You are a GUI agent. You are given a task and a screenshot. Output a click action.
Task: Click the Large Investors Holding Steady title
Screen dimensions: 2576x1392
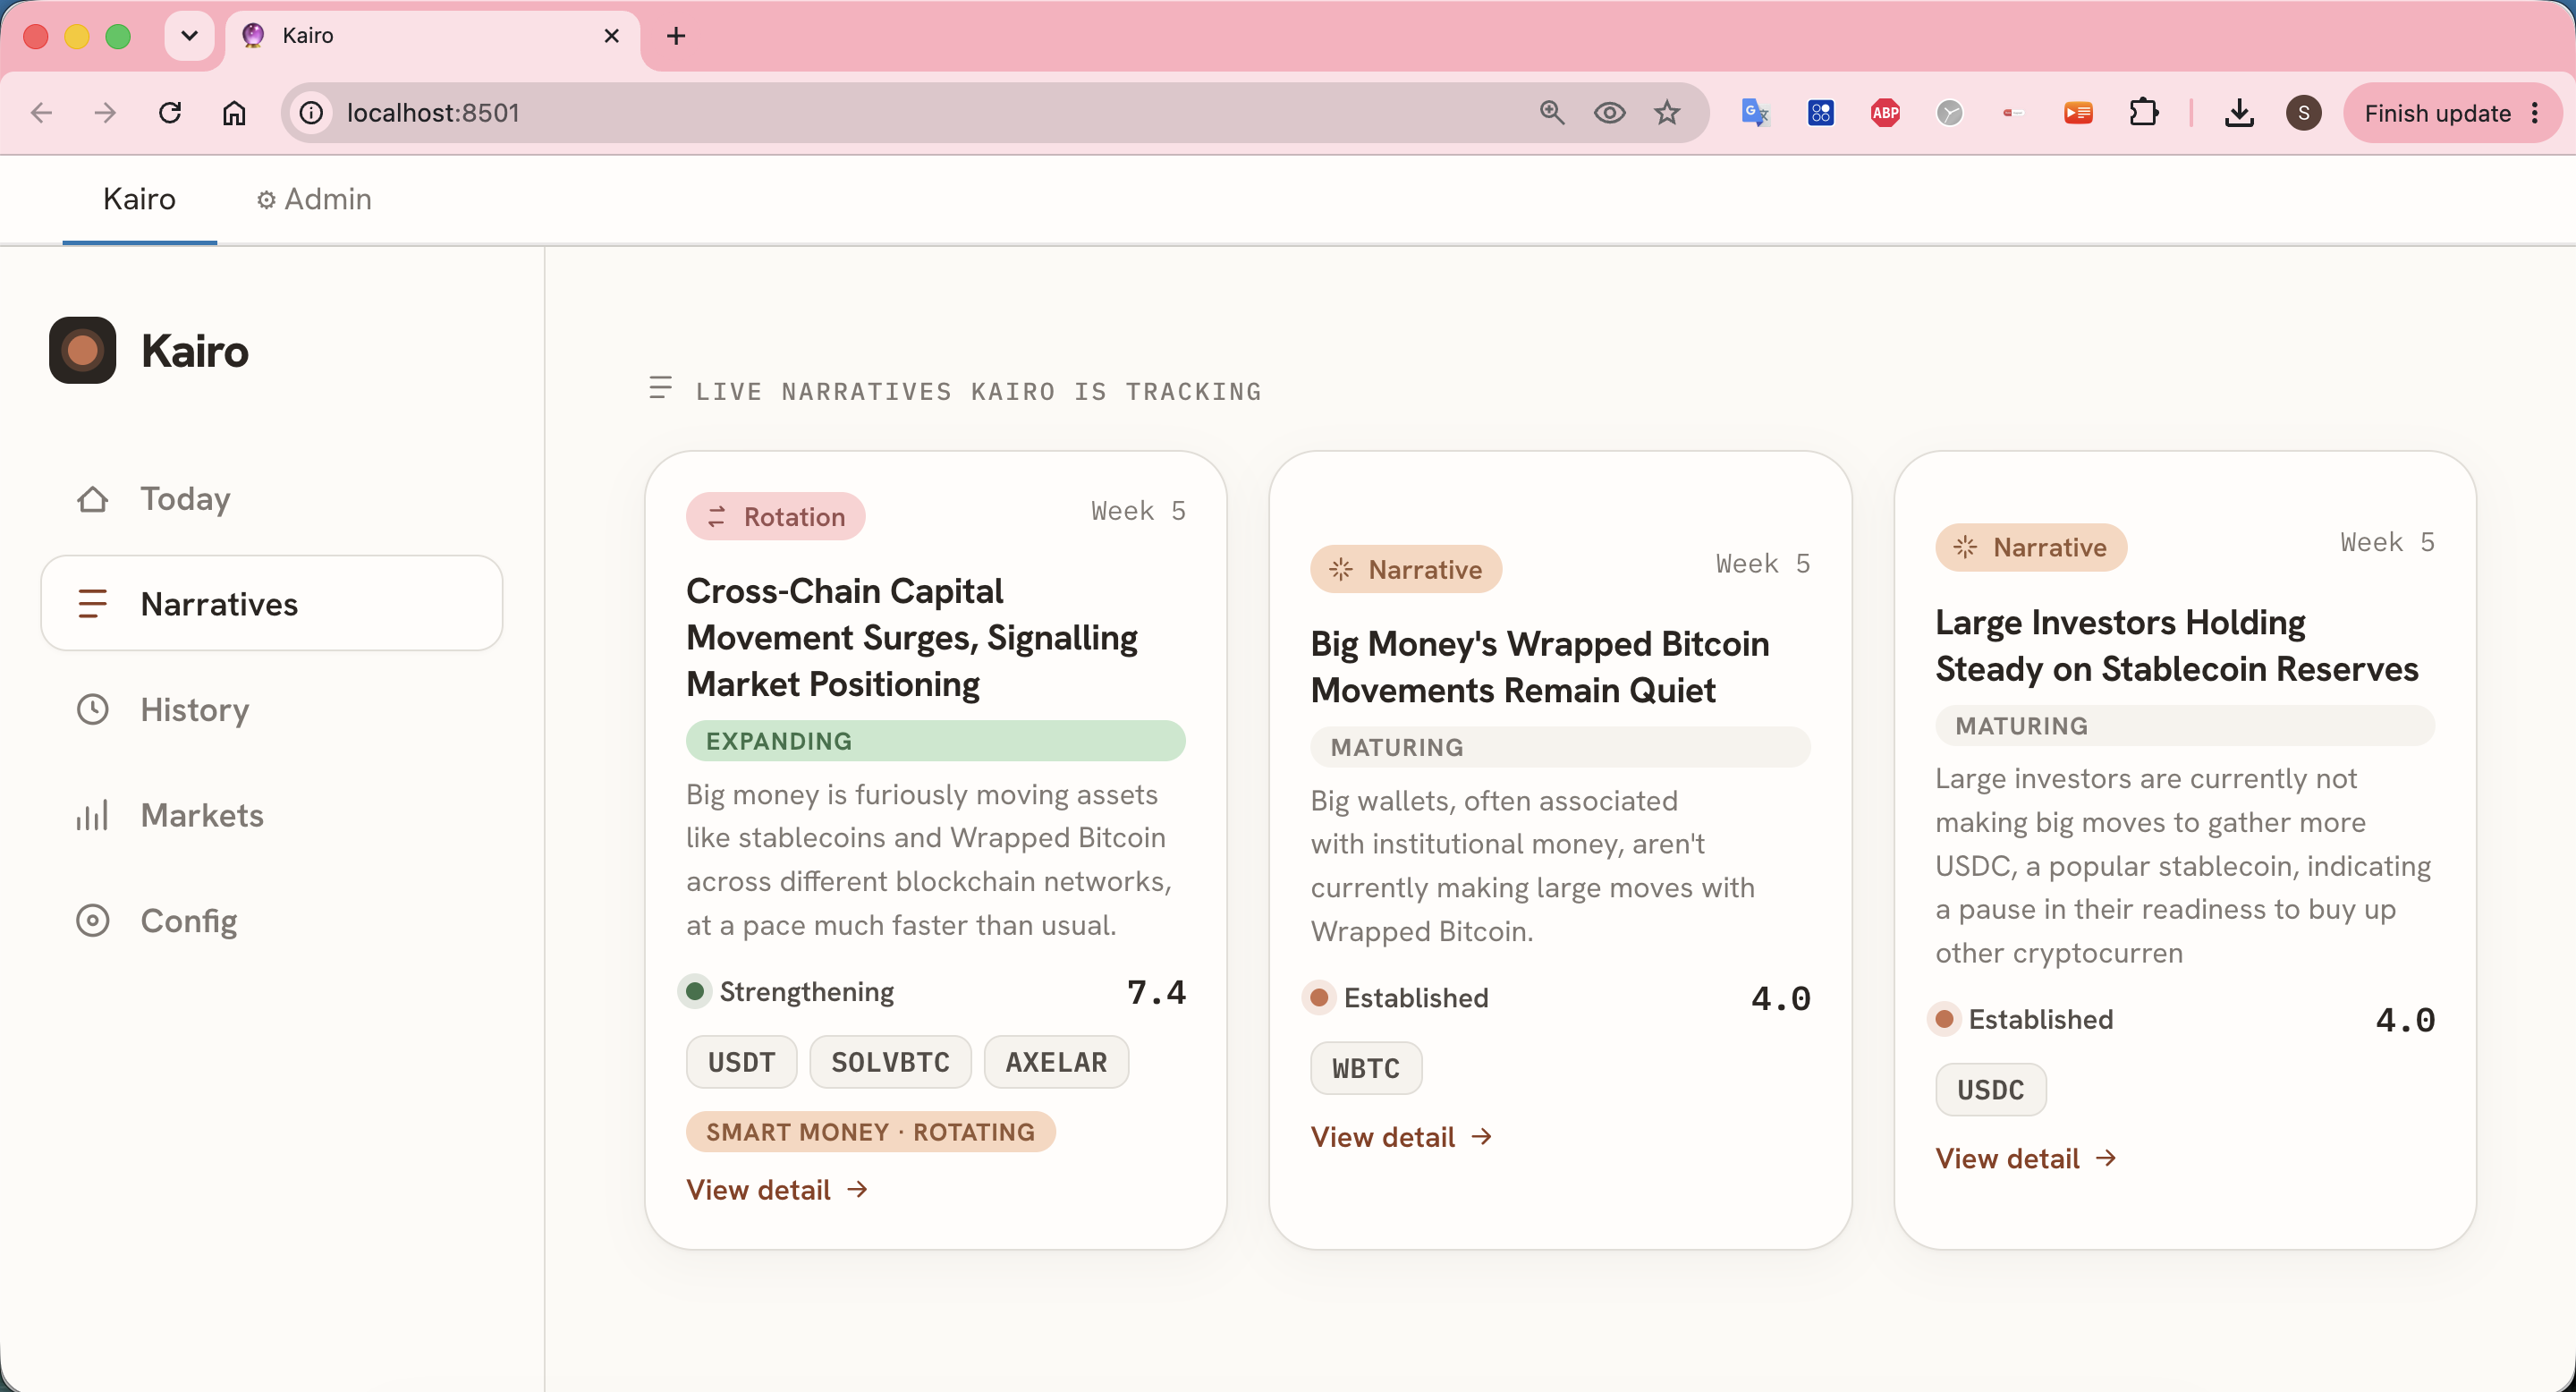point(2176,645)
